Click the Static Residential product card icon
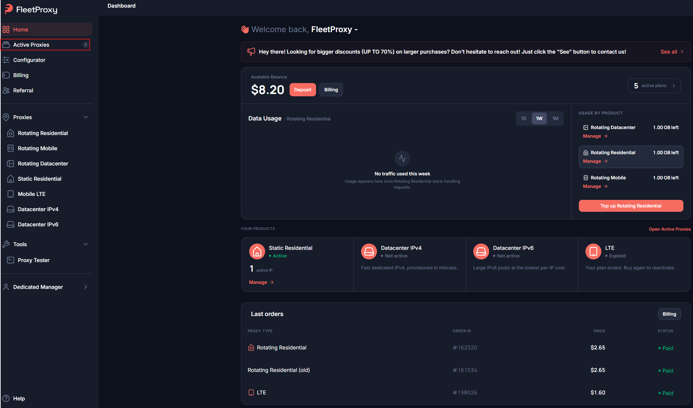Image resolution: width=693 pixels, height=408 pixels. pyautogui.click(x=257, y=251)
